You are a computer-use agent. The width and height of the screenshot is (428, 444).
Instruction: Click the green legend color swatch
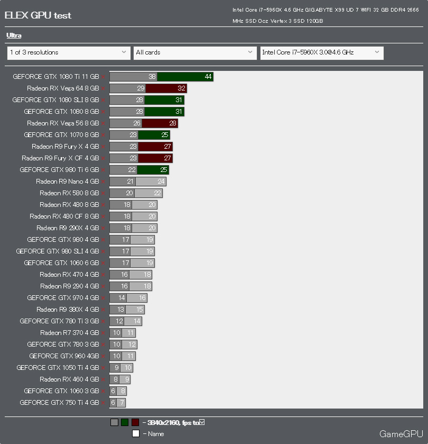coord(125,422)
